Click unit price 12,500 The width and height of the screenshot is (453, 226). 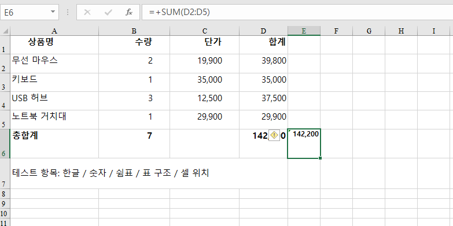[x=205, y=101]
